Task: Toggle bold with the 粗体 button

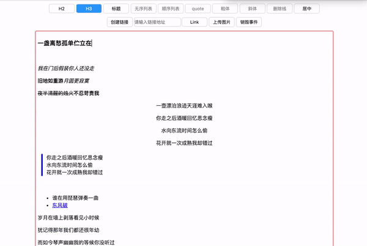Action: coord(225,9)
